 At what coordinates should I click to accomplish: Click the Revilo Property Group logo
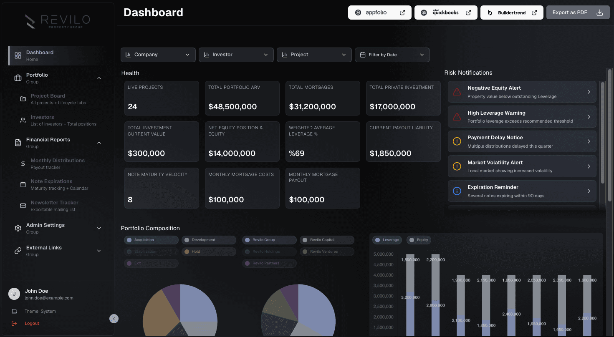click(x=58, y=21)
